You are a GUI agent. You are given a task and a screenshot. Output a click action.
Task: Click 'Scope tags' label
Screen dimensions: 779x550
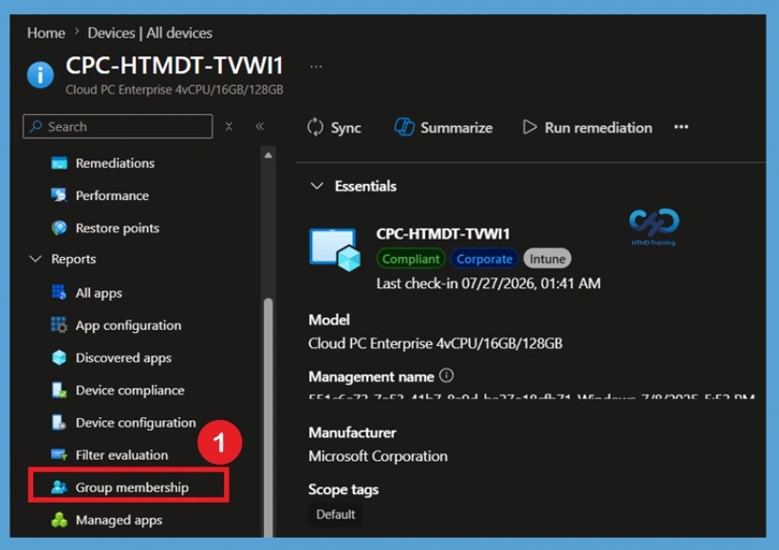point(343,489)
